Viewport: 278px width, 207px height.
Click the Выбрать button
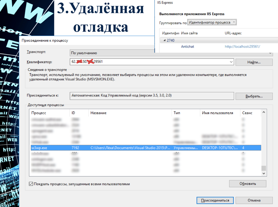[254, 96]
